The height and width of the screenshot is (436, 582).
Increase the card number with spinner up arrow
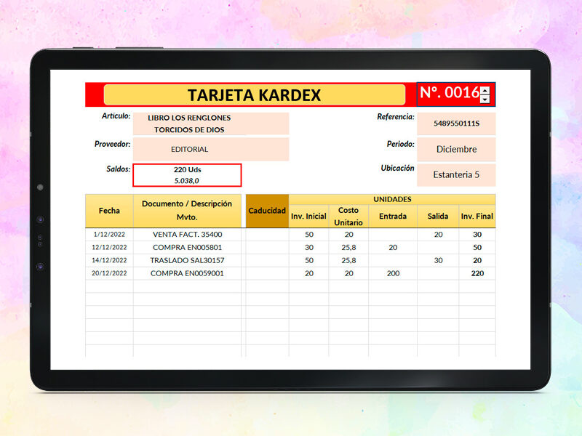point(485,91)
